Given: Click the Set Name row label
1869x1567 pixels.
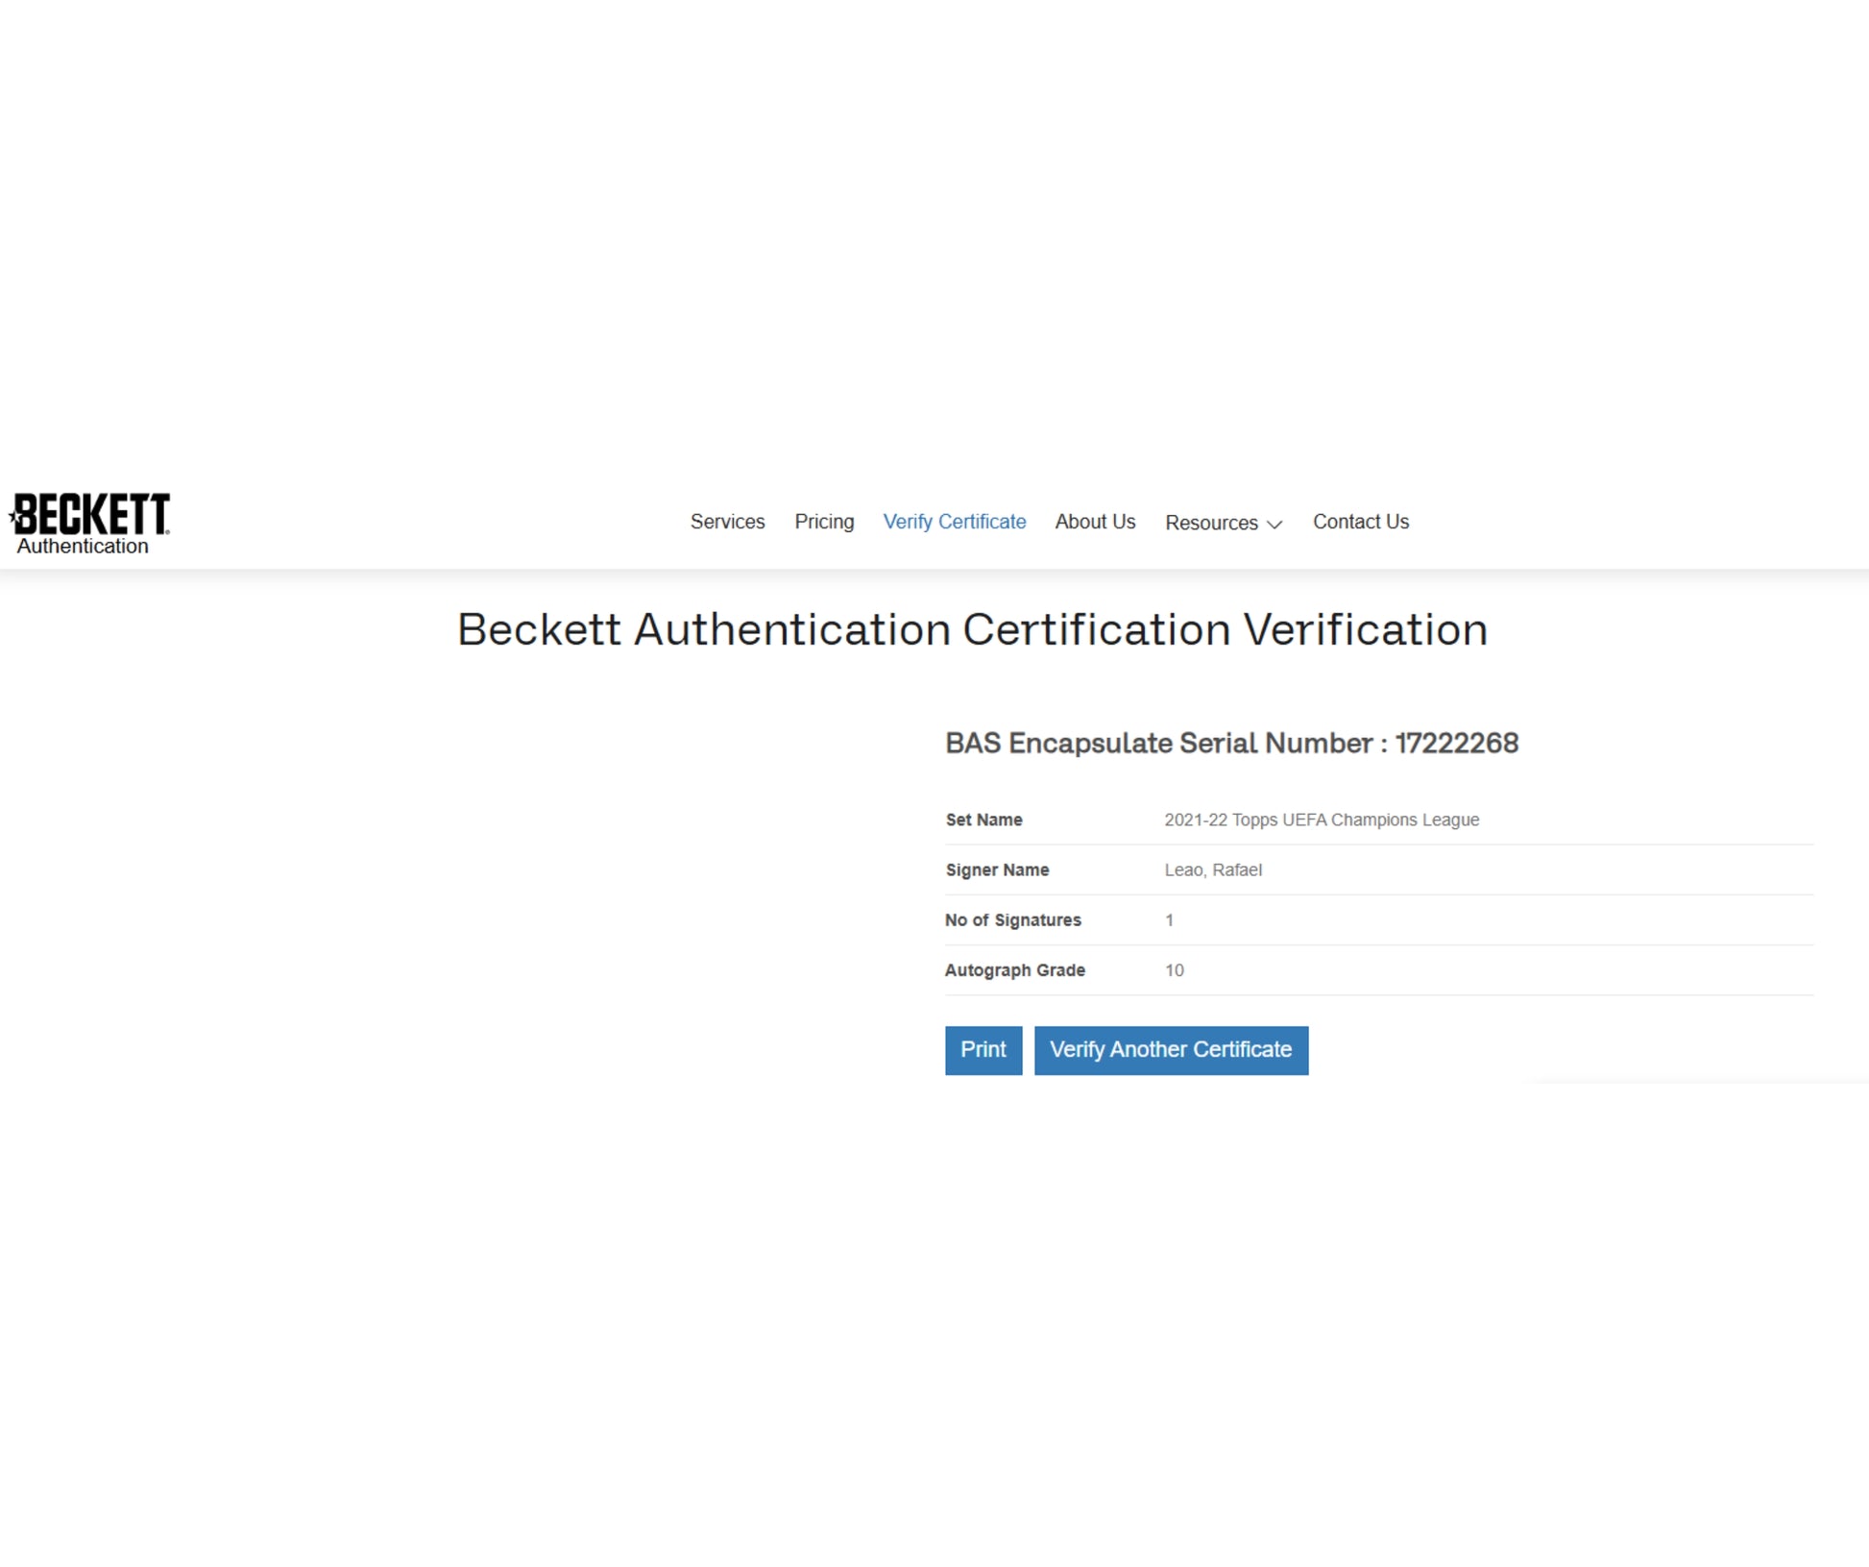Looking at the screenshot, I should (983, 820).
